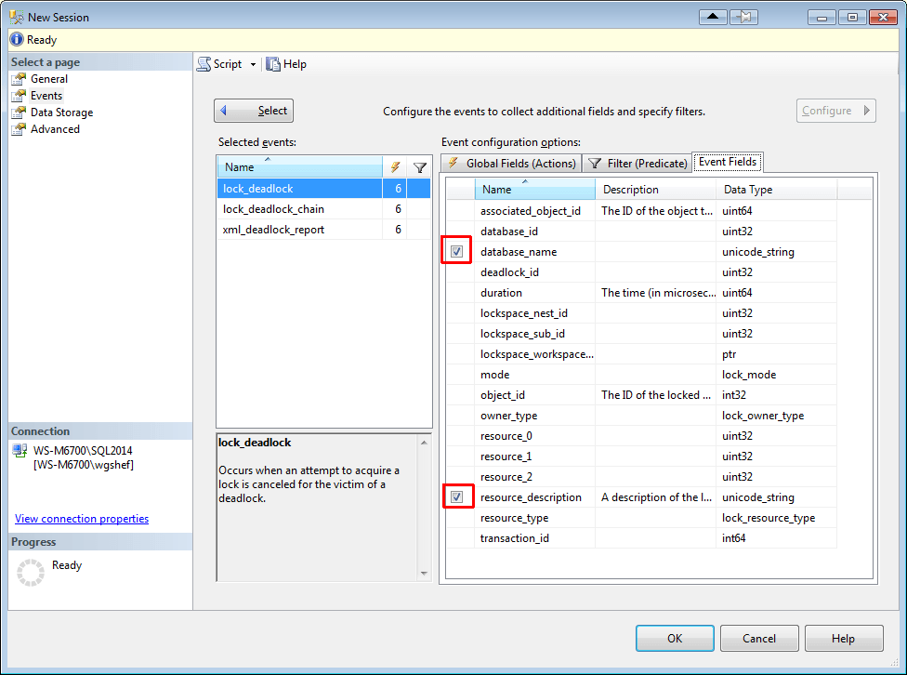This screenshot has height=675, width=907.
Task: Open the Script dropdown arrow
Action: click(x=251, y=63)
